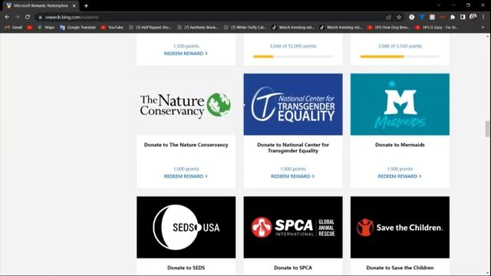
Task: Open the Extensions puzzle icon
Action: point(453,17)
